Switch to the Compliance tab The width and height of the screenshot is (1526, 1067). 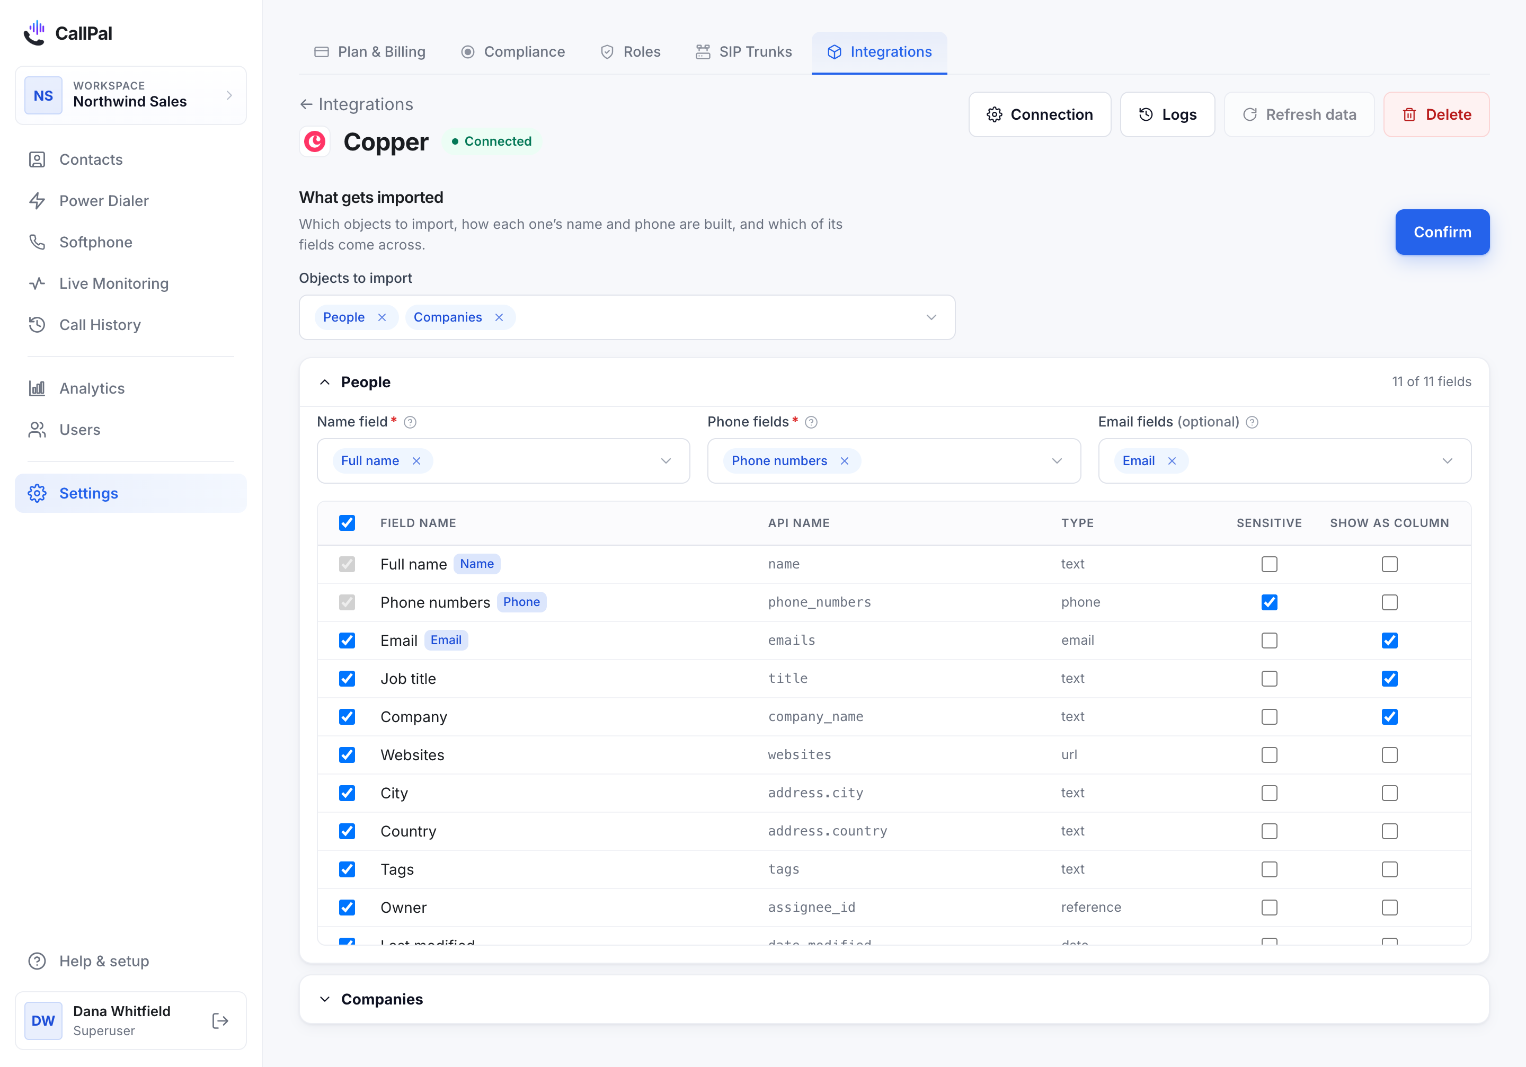coord(513,52)
